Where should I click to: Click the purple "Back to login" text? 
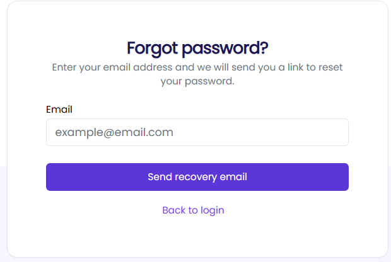(193, 210)
